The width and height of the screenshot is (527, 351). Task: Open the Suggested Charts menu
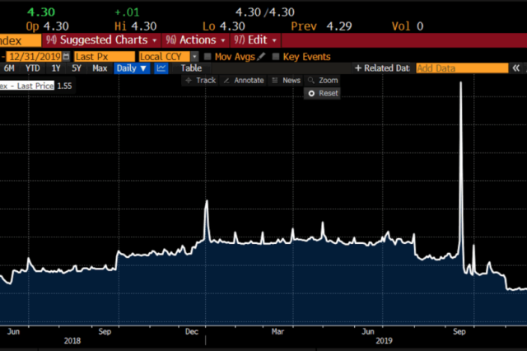[105, 40]
